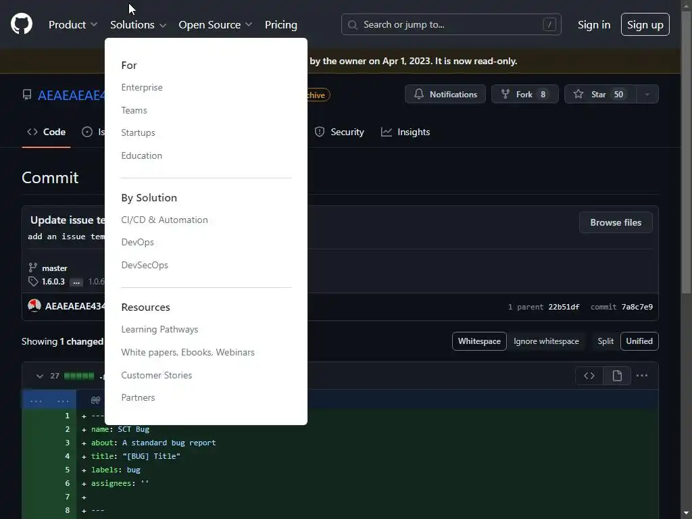Click the Browse files button

click(x=616, y=222)
